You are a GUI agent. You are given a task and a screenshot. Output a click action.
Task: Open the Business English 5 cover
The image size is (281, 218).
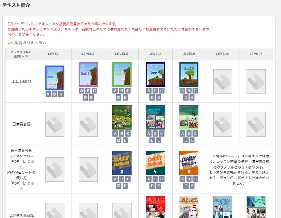(x=189, y=207)
